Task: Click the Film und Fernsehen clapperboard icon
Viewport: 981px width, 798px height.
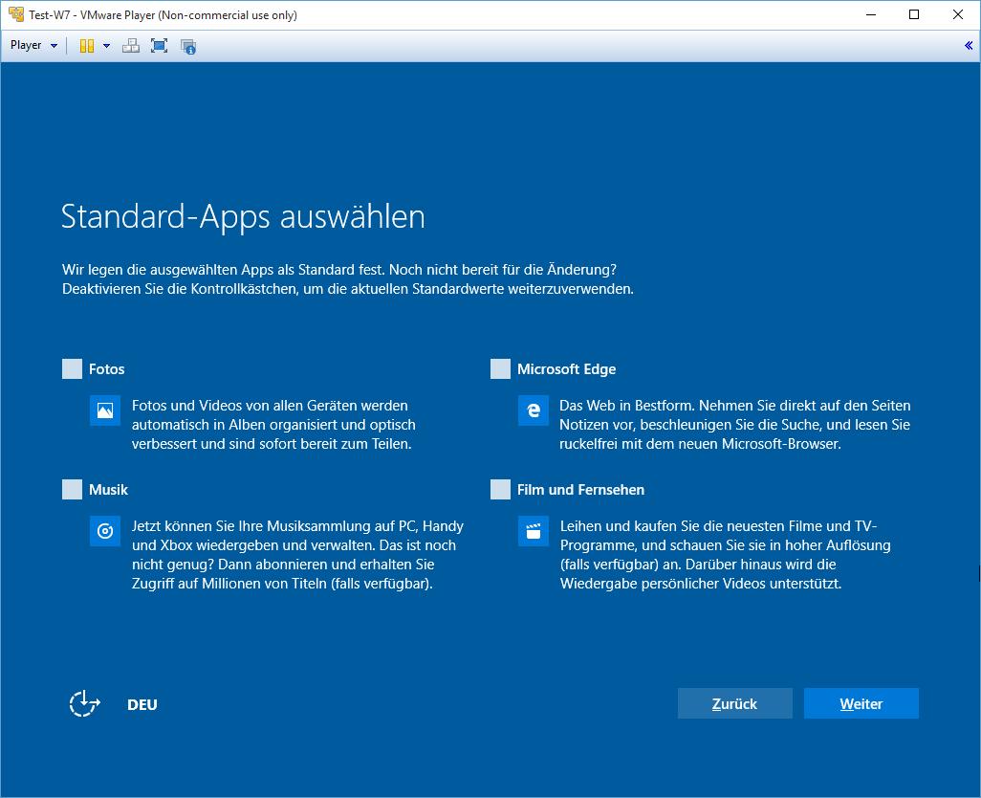Action: coord(533,531)
